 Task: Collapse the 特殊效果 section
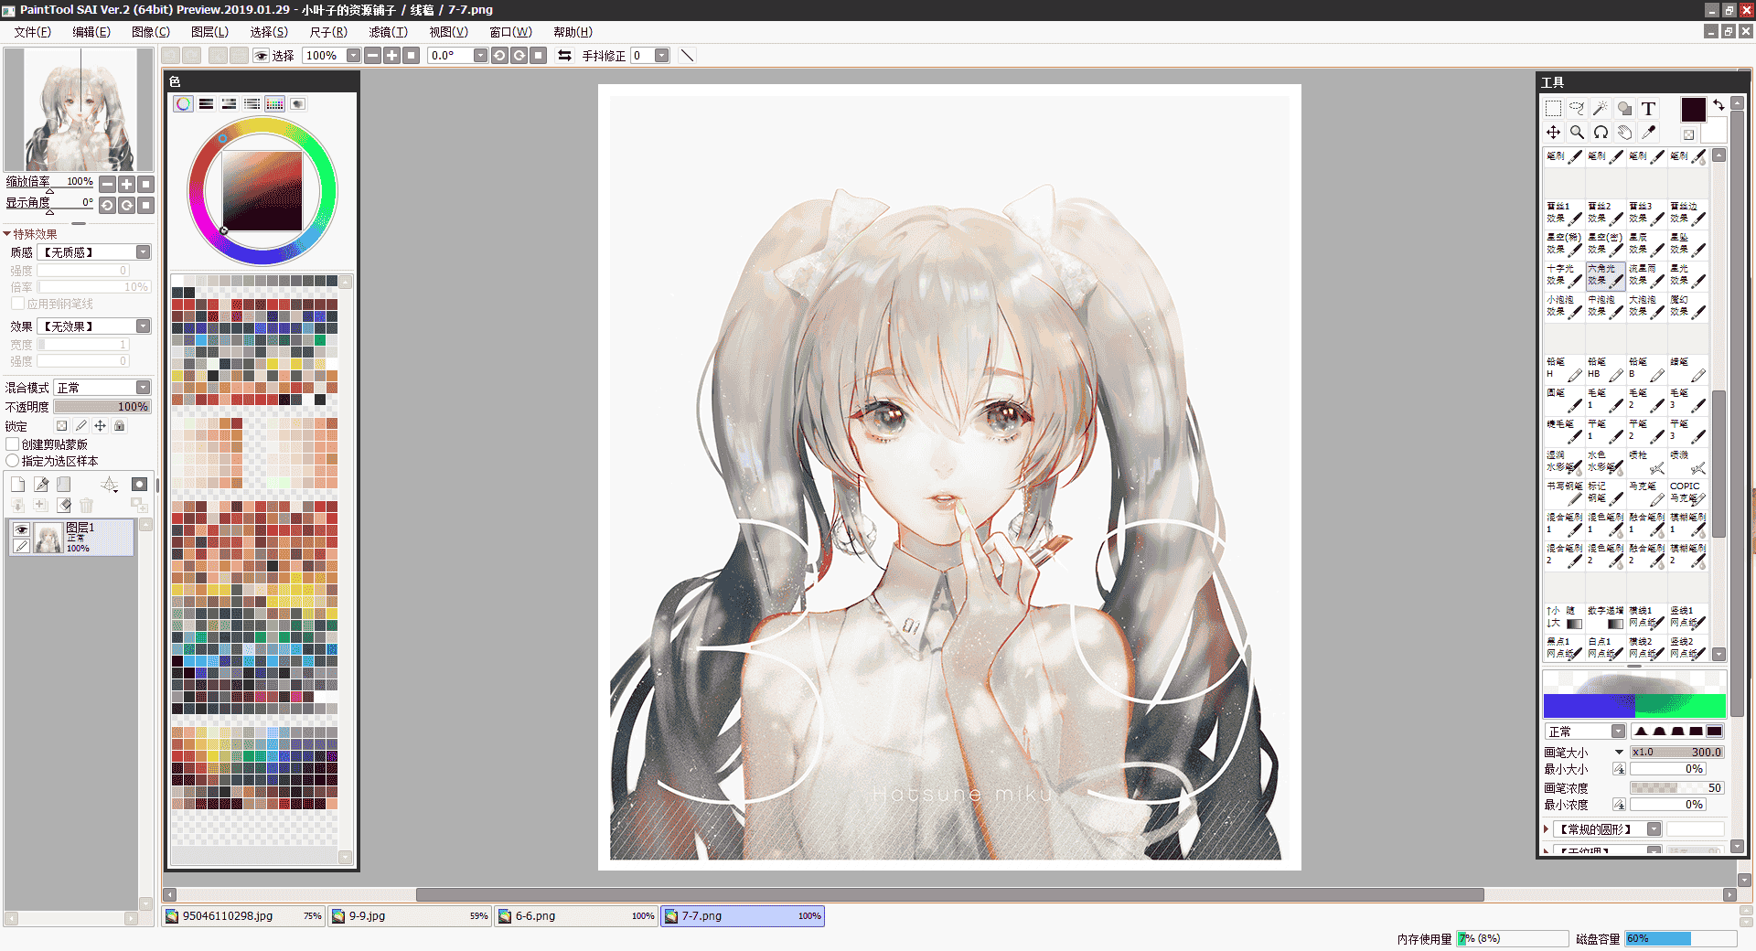[x=7, y=234]
